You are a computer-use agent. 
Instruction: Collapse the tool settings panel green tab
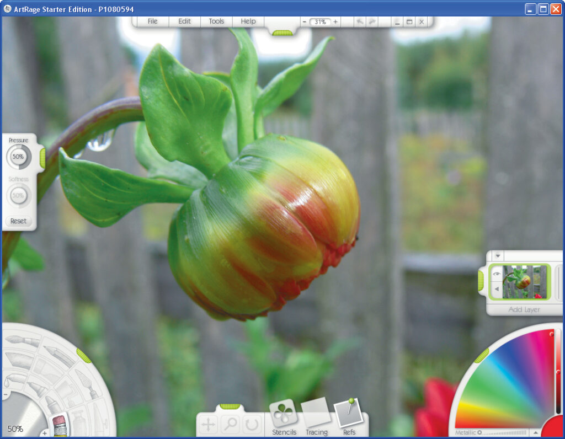[x=42, y=158]
